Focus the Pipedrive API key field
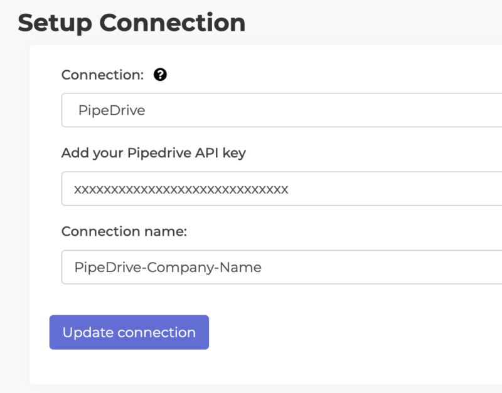The width and height of the screenshot is (502, 393). tap(282, 189)
